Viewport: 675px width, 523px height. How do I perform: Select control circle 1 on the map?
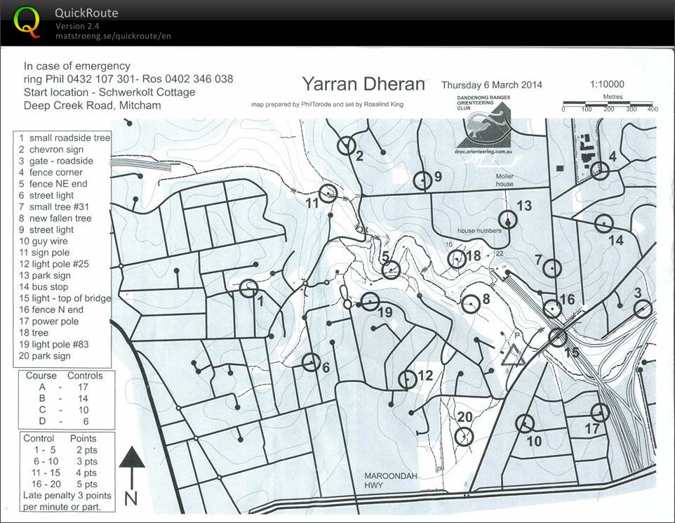248,289
